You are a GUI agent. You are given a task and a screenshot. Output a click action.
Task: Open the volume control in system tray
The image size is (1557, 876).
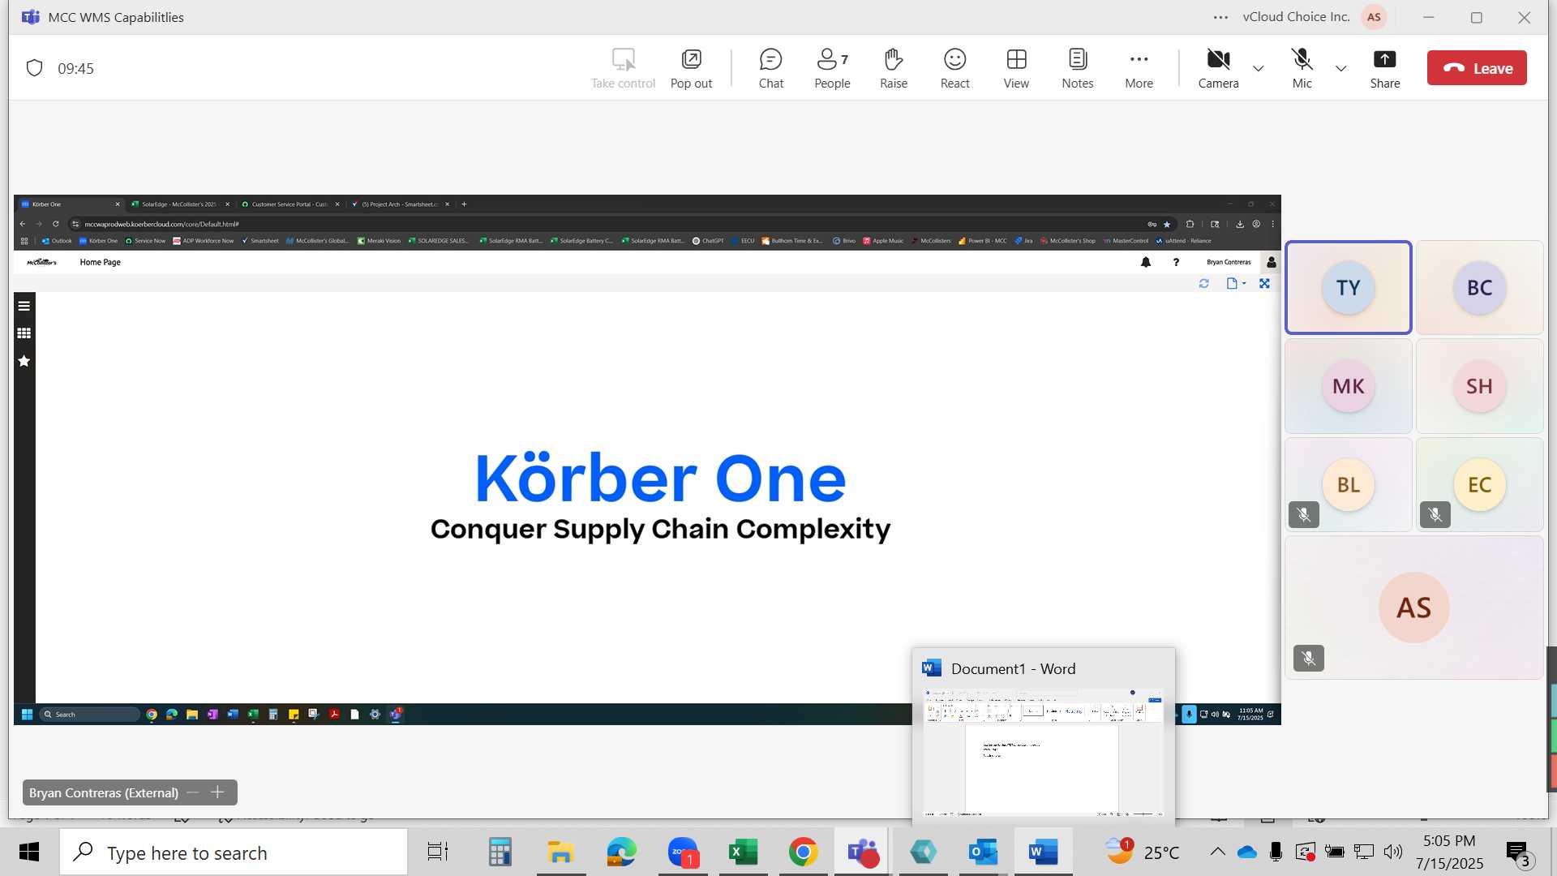click(x=1393, y=852)
